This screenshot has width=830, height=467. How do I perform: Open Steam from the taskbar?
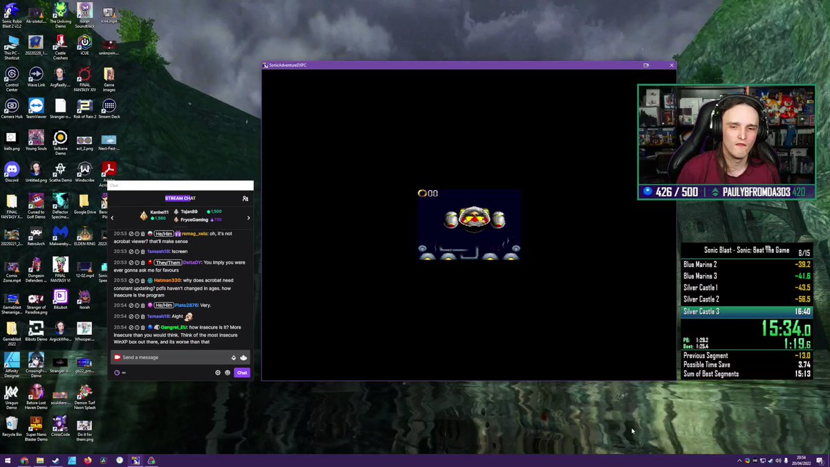pyautogui.click(x=56, y=460)
